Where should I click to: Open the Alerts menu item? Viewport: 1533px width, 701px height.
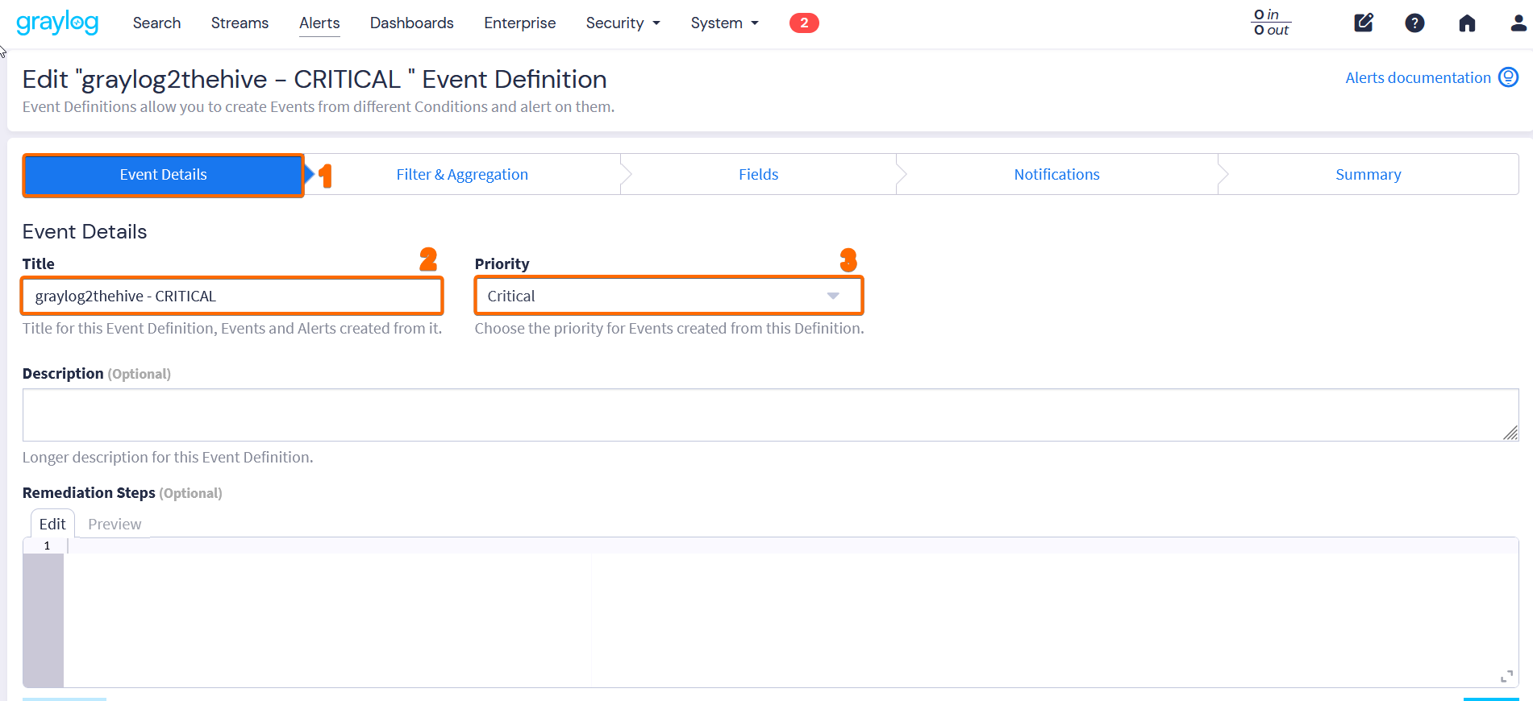pyautogui.click(x=319, y=23)
